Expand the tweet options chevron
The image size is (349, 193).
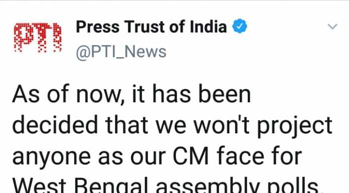tap(332, 27)
